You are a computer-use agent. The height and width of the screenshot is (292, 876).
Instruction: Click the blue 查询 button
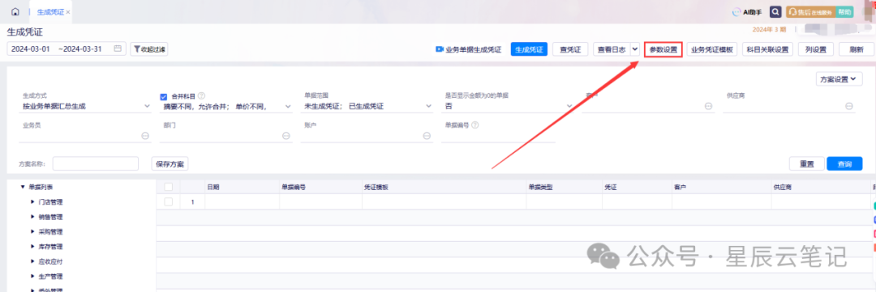[844, 164]
